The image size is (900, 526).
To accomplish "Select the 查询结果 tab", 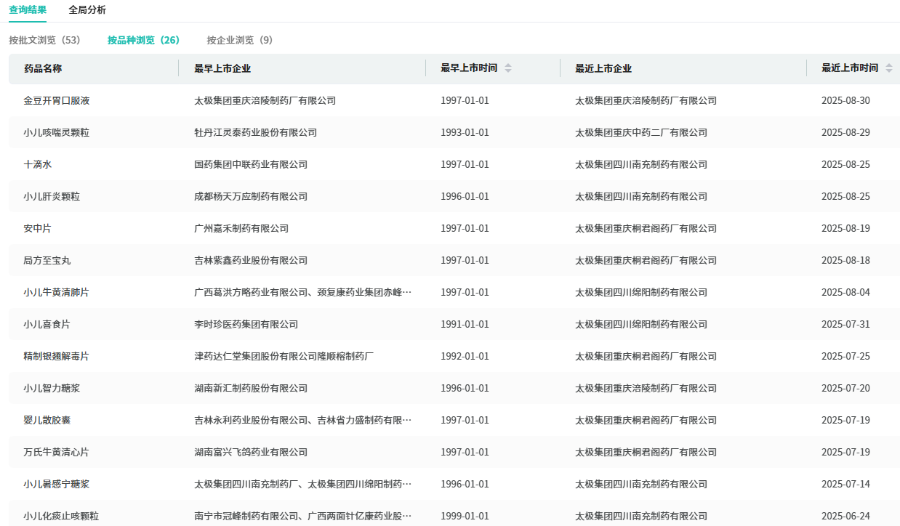I will pos(28,9).
